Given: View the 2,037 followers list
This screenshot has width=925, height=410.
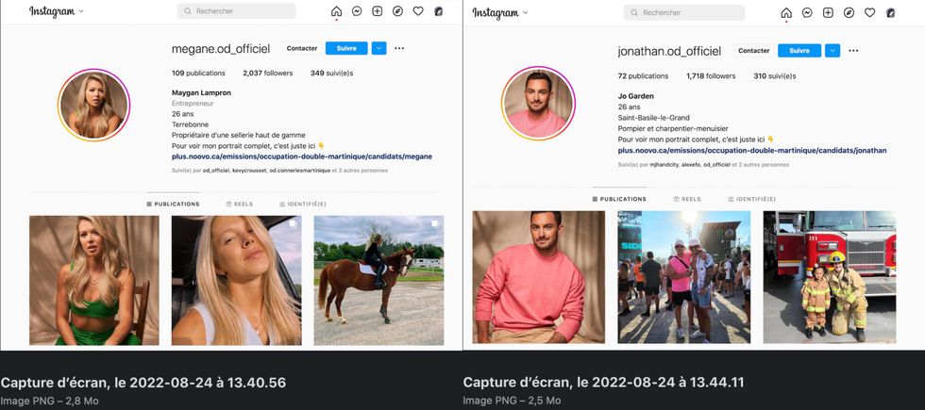Looking at the screenshot, I should tap(267, 73).
